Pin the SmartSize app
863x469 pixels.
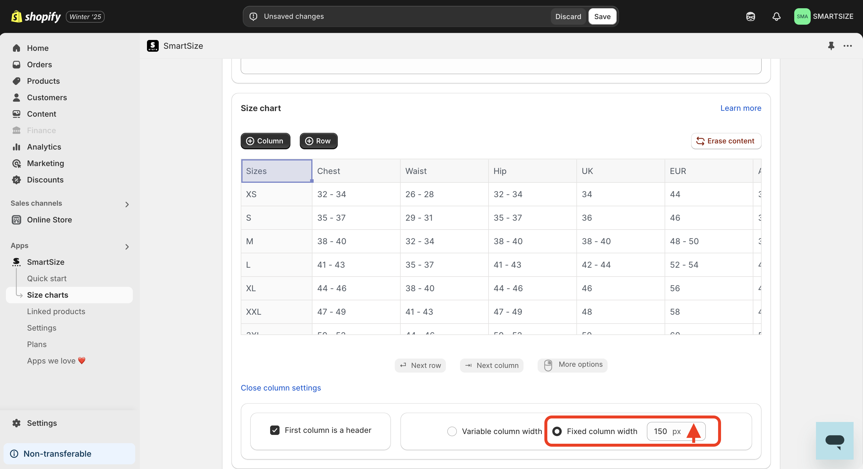(831, 46)
